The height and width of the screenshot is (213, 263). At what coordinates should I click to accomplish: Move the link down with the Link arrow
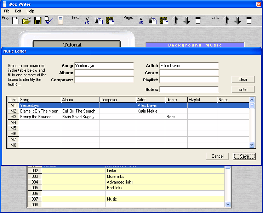[x=238, y=21]
